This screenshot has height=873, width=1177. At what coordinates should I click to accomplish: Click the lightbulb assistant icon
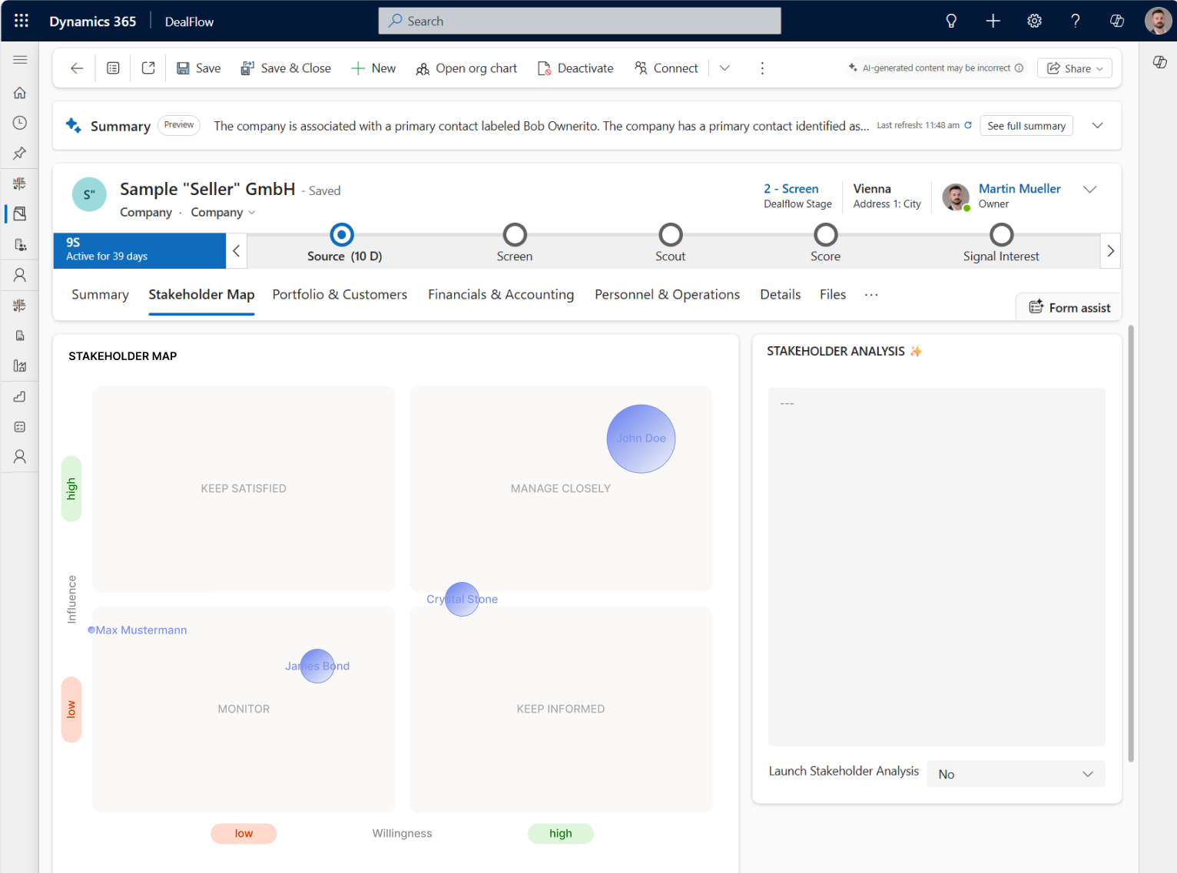tap(951, 21)
